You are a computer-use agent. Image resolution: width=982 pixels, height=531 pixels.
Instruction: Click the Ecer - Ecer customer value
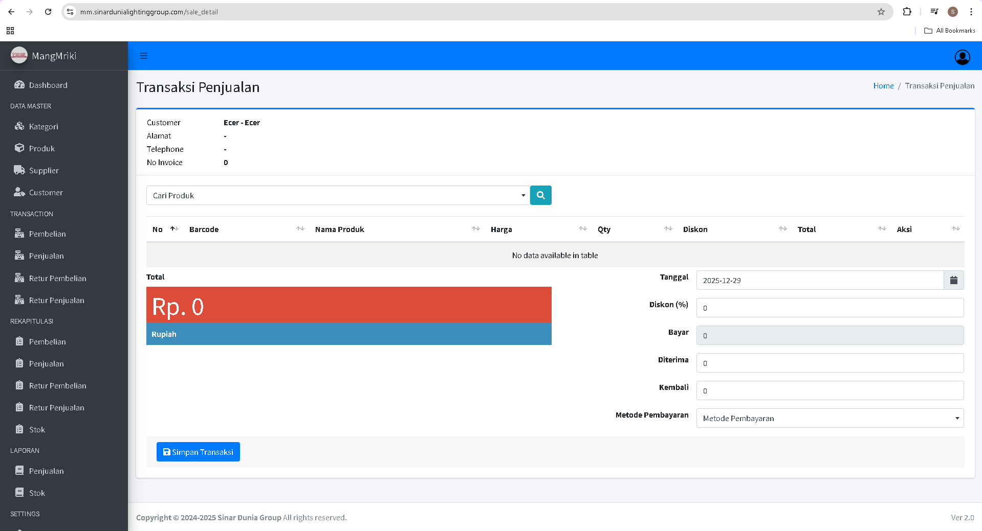click(242, 123)
